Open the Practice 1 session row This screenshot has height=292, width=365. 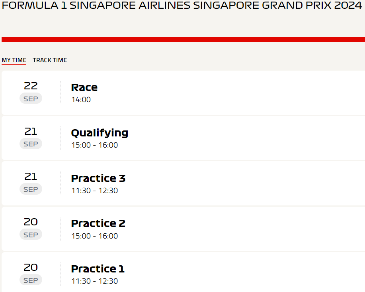click(x=183, y=272)
